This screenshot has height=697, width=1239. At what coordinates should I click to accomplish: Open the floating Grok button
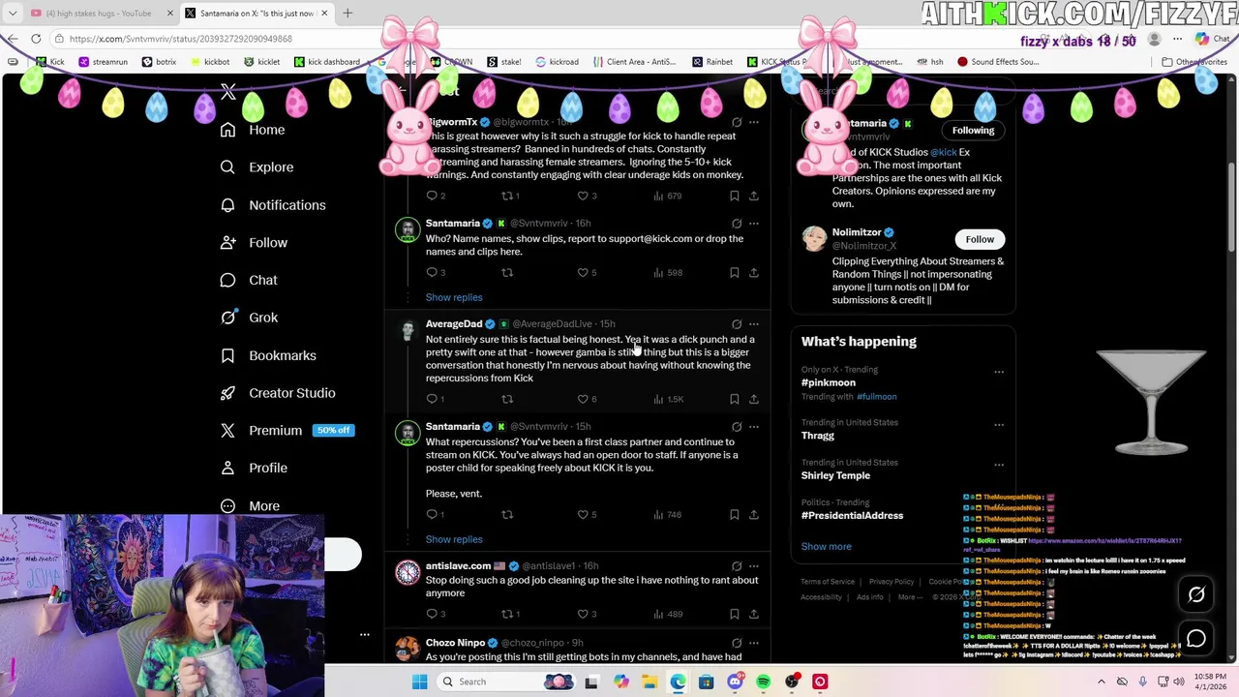point(1196,594)
